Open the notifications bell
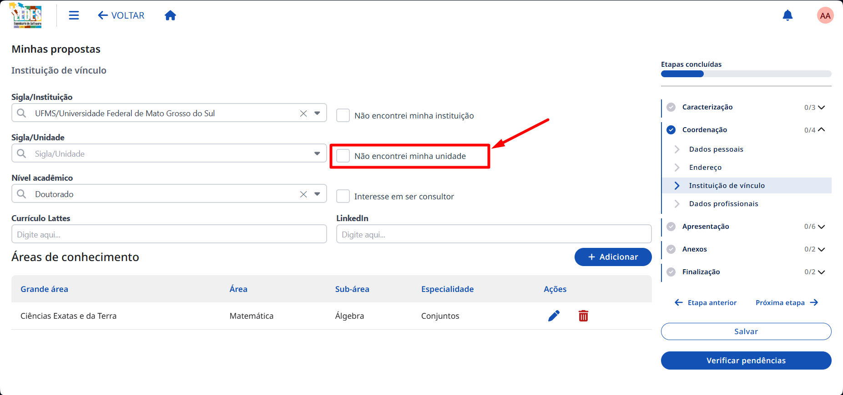The image size is (843, 395). (787, 15)
